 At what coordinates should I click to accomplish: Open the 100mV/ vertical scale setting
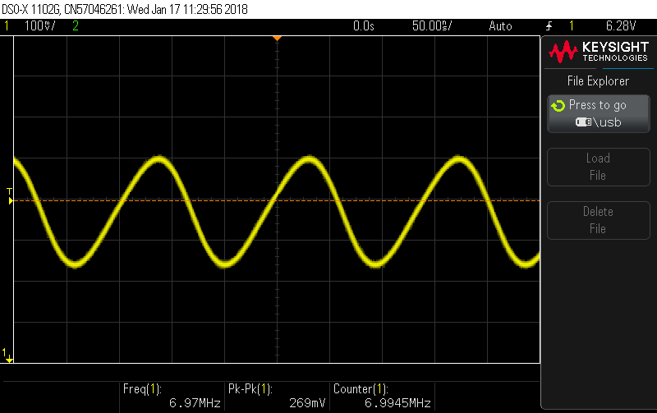coord(39,26)
